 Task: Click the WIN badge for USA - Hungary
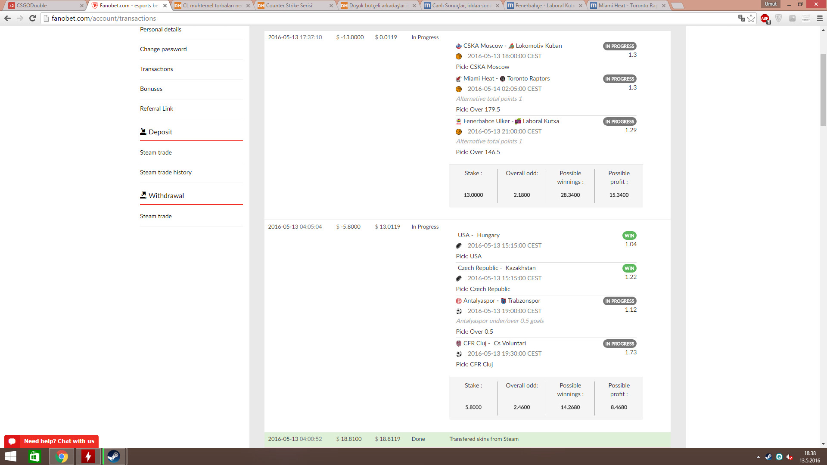click(629, 236)
